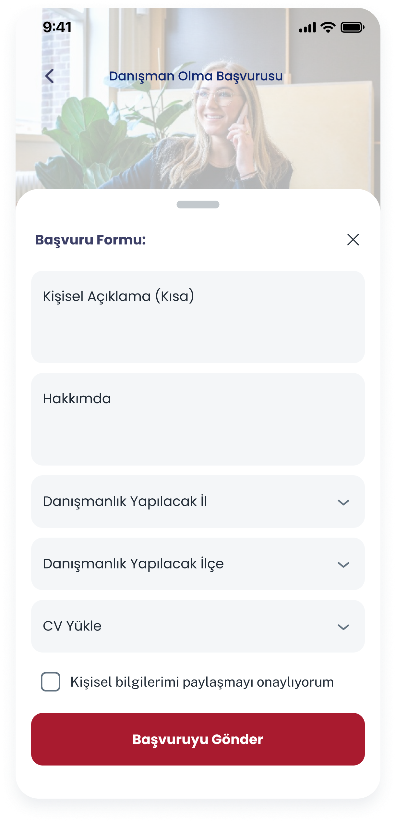
Task: Check the personal information consent checkbox
Action: pyautogui.click(x=51, y=682)
